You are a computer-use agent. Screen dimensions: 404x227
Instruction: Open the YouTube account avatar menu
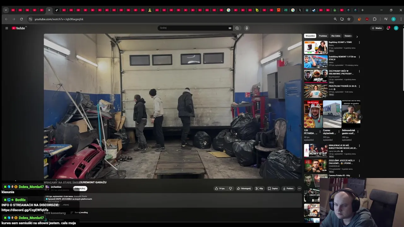[x=396, y=28]
